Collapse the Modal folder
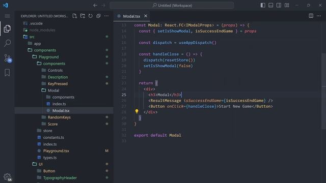The image size is (326, 183). (x=53, y=90)
